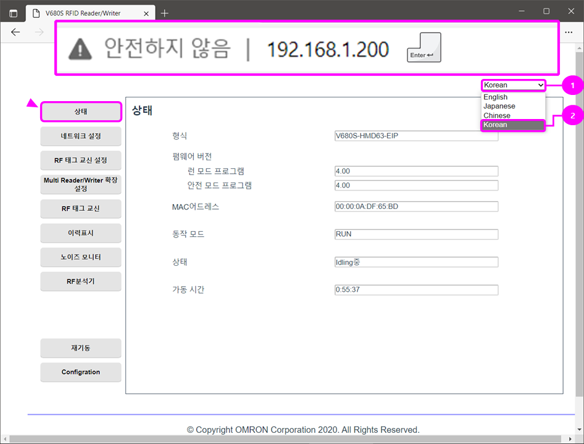
Task: Click the MAC address field
Action: [416, 207]
